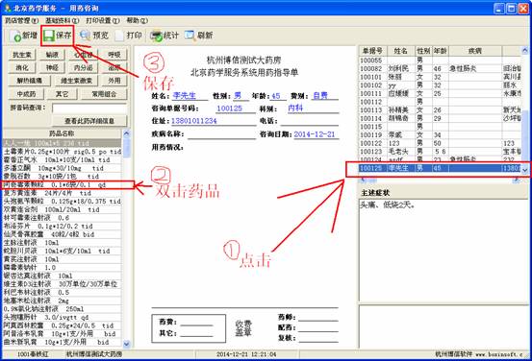This screenshot has height=361, width=532.
Task: Open the 药店管理 menu
Action: pyautogui.click(x=21, y=21)
